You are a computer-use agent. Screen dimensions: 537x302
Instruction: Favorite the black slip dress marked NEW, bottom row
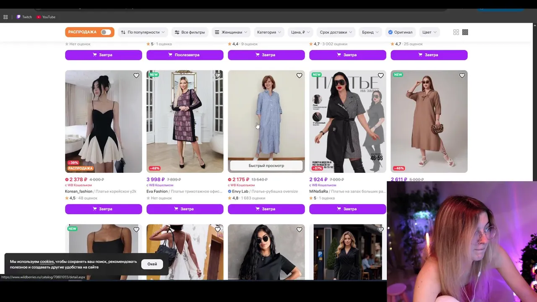(136, 230)
